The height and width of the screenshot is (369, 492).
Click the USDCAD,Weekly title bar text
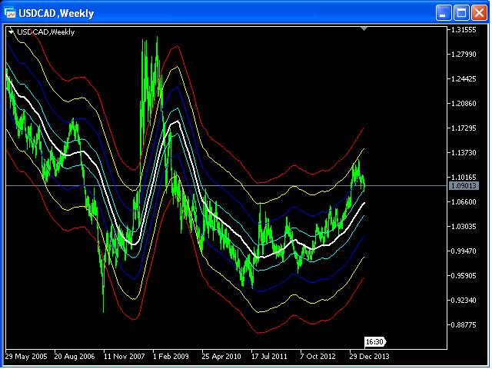(56, 14)
